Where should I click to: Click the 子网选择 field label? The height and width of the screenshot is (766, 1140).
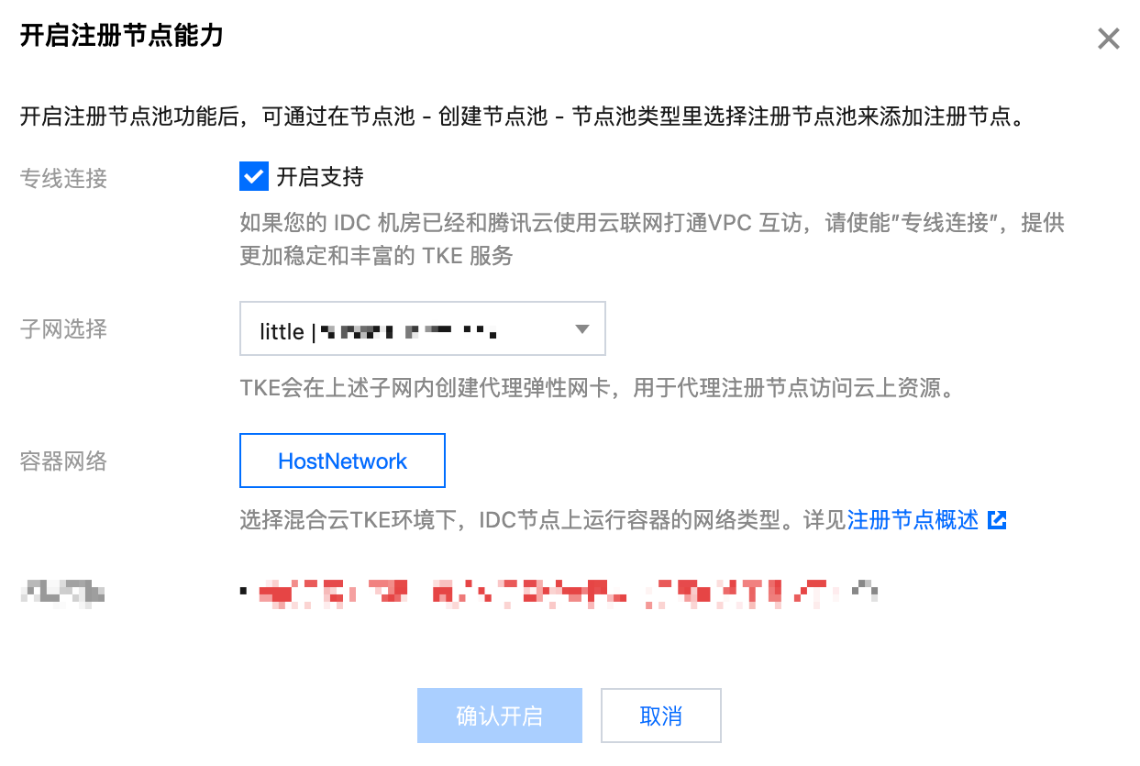tap(63, 328)
